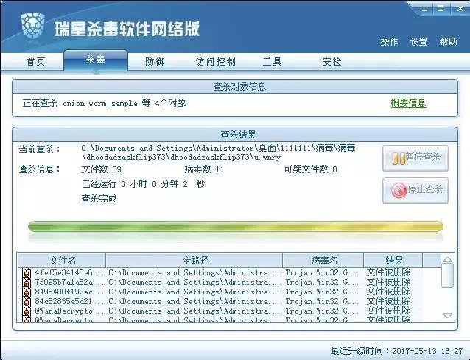Viewport: 470px width, 360px height.
Task: Click the 病毒数 11 count
Action: coord(204,169)
